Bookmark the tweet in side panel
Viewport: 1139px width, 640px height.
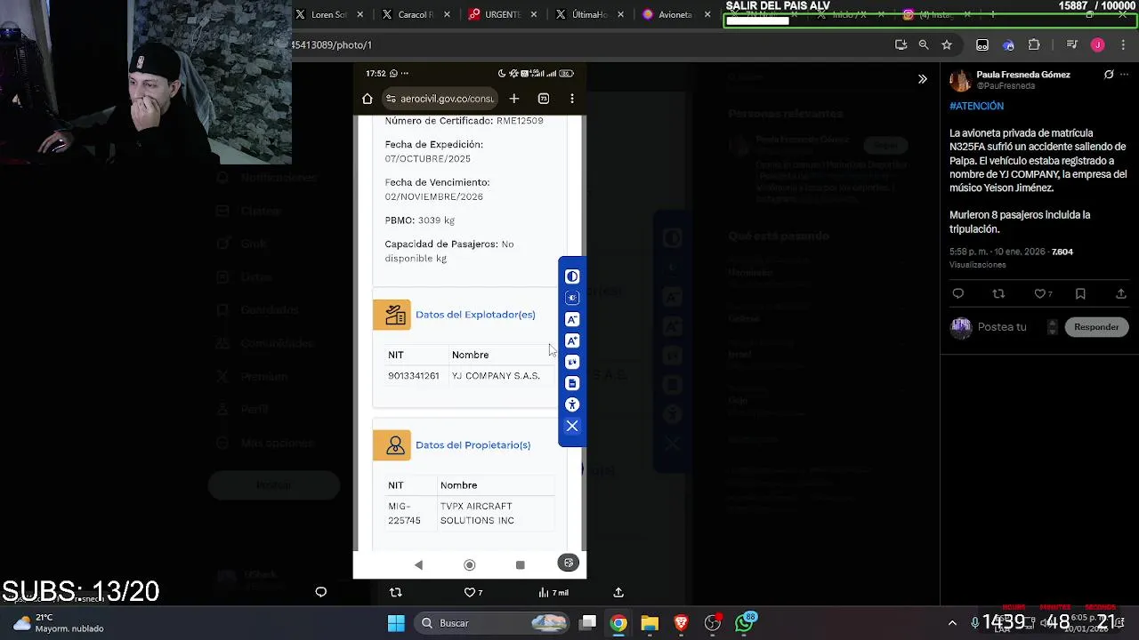click(x=1080, y=293)
